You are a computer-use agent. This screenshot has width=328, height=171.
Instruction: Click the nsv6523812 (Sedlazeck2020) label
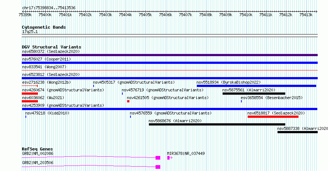click(x=51, y=74)
